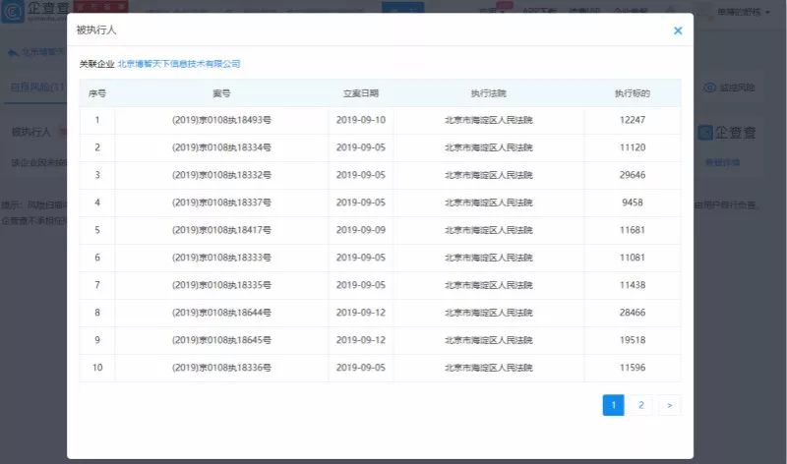
Task: Open linked company 北京博智天下信息技术有限公司
Action: coord(179,64)
